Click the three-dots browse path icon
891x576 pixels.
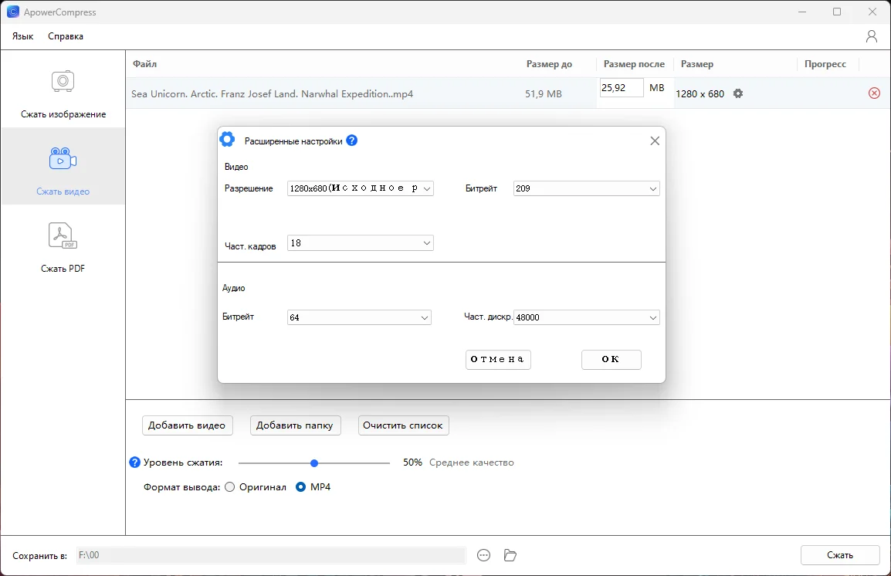[484, 555]
